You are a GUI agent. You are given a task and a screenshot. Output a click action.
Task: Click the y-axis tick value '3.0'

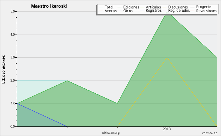tap(13, 57)
